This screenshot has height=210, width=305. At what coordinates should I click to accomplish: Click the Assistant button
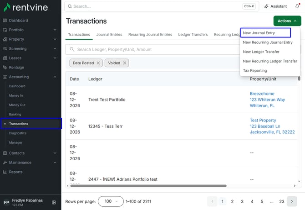(x=275, y=6)
